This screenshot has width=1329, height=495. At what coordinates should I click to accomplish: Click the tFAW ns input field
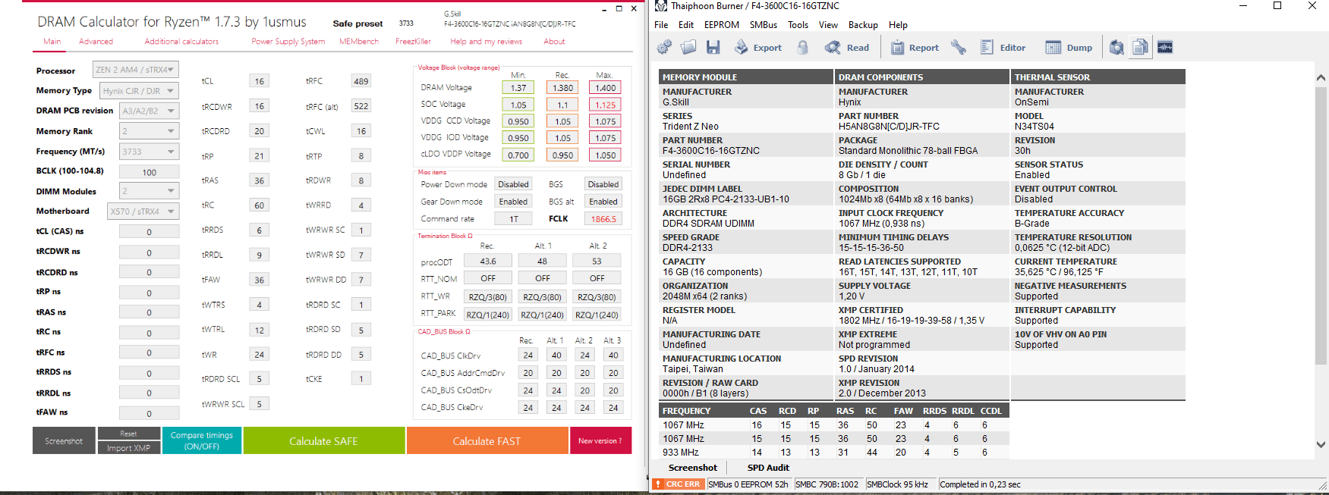[149, 413]
